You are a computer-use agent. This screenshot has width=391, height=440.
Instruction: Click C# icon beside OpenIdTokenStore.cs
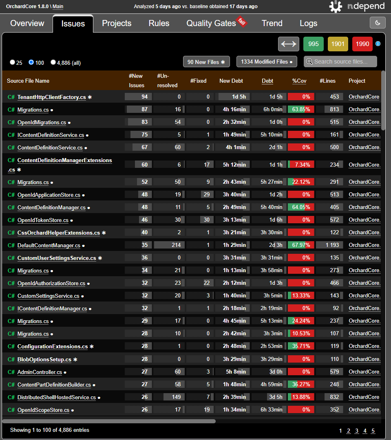pos(11,220)
